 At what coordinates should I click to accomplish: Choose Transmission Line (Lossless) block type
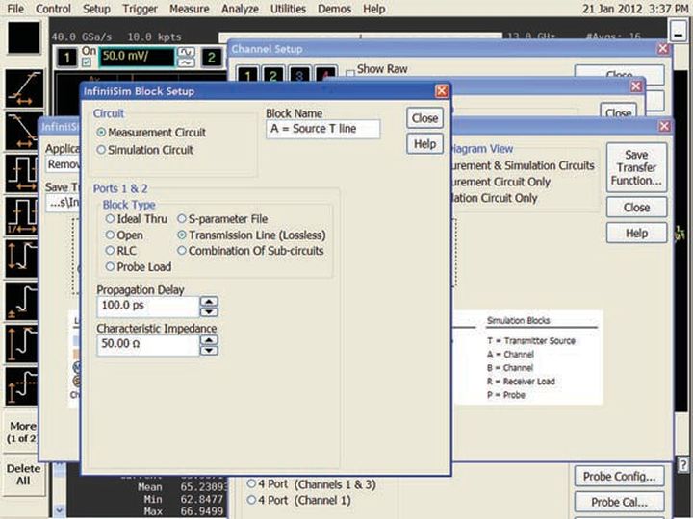point(182,235)
